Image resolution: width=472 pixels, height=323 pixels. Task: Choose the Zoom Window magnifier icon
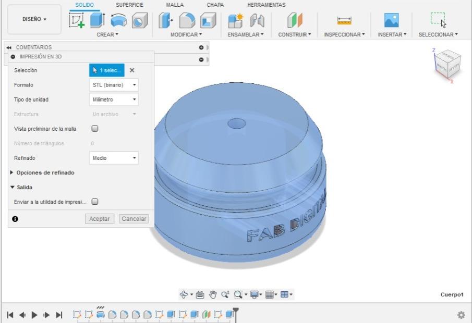pos(238,294)
